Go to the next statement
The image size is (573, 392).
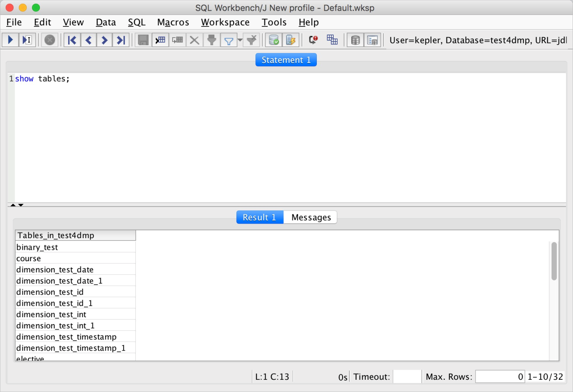[x=104, y=40]
